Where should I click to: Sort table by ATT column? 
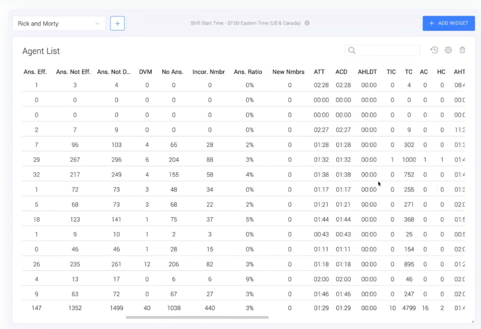click(x=319, y=72)
